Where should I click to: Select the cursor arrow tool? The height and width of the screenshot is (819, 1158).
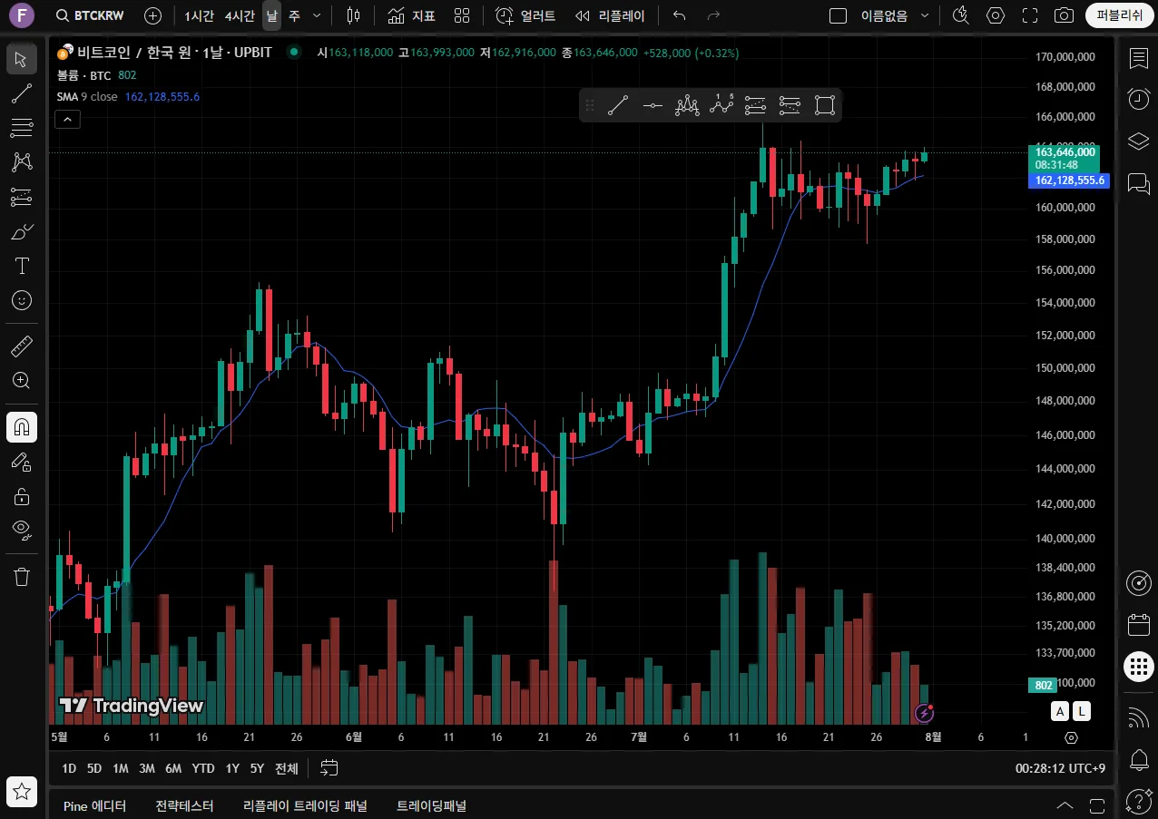coord(22,60)
